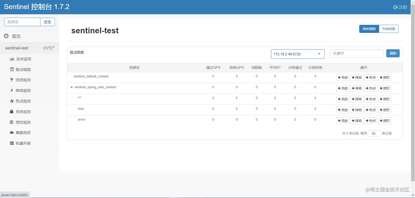Screen dimensions: 415x198
Task: Click the 热点规则 flame icon
Action: [12, 101]
